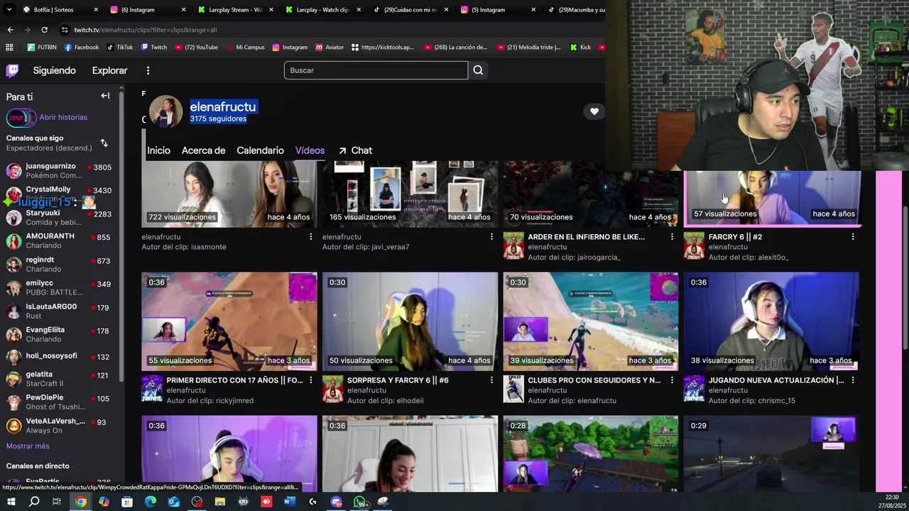Click the Chrome address bar URL
This screenshot has width=909, height=511.
click(146, 30)
